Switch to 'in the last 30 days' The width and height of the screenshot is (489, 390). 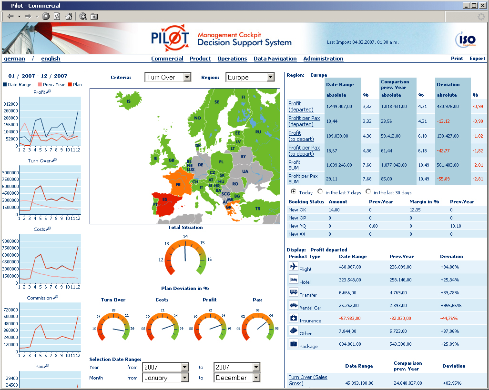(368, 192)
